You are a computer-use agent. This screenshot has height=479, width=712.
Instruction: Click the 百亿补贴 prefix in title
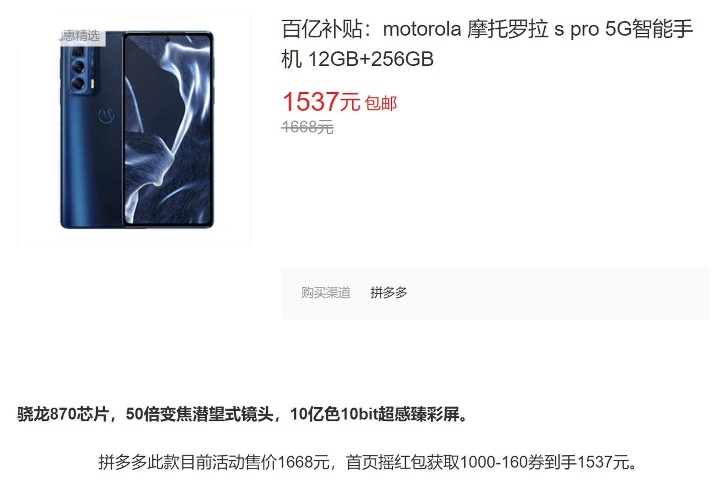click(322, 29)
